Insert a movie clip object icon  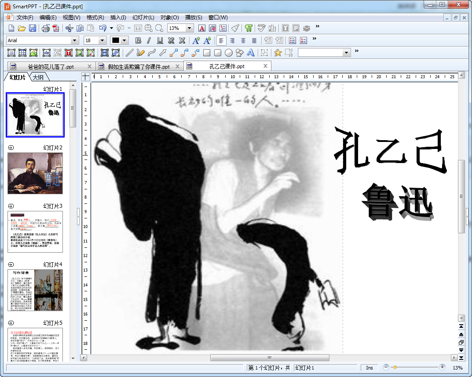click(104, 53)
